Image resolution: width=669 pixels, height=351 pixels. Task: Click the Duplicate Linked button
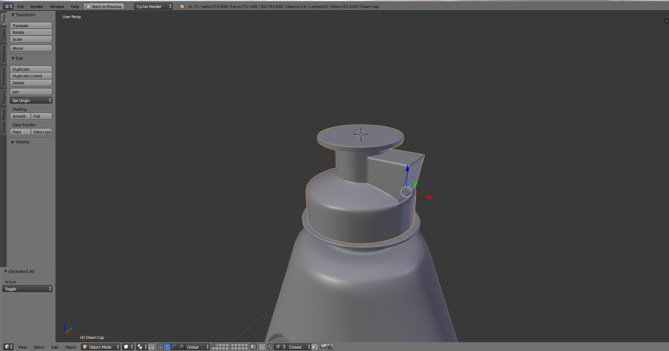point(31,76)
